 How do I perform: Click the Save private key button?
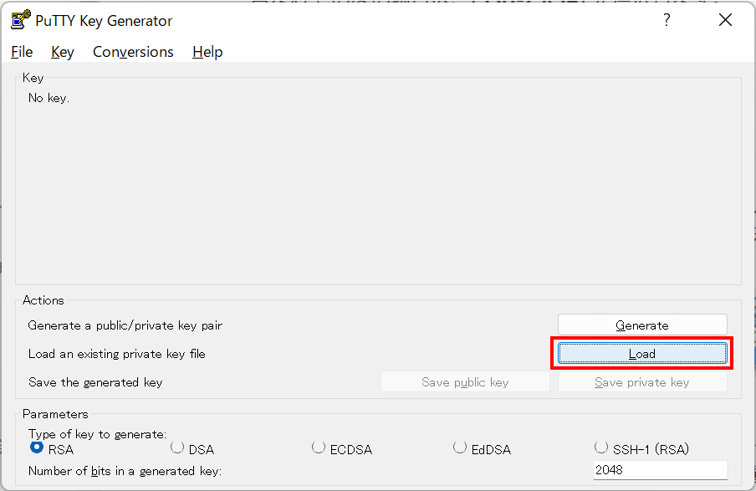[642, 382]
